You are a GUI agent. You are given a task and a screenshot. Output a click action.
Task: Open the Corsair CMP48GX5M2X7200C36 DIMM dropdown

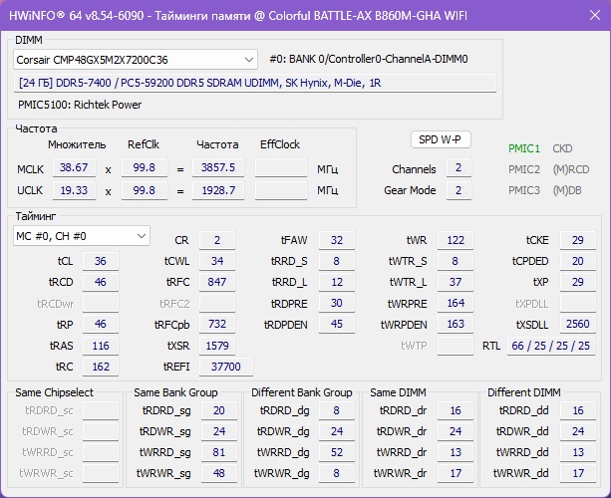coord(136,60)
